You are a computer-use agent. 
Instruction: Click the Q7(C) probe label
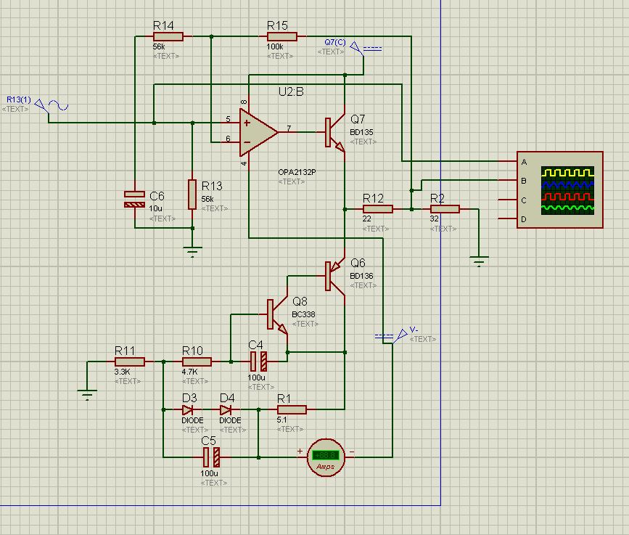point(335,42)
